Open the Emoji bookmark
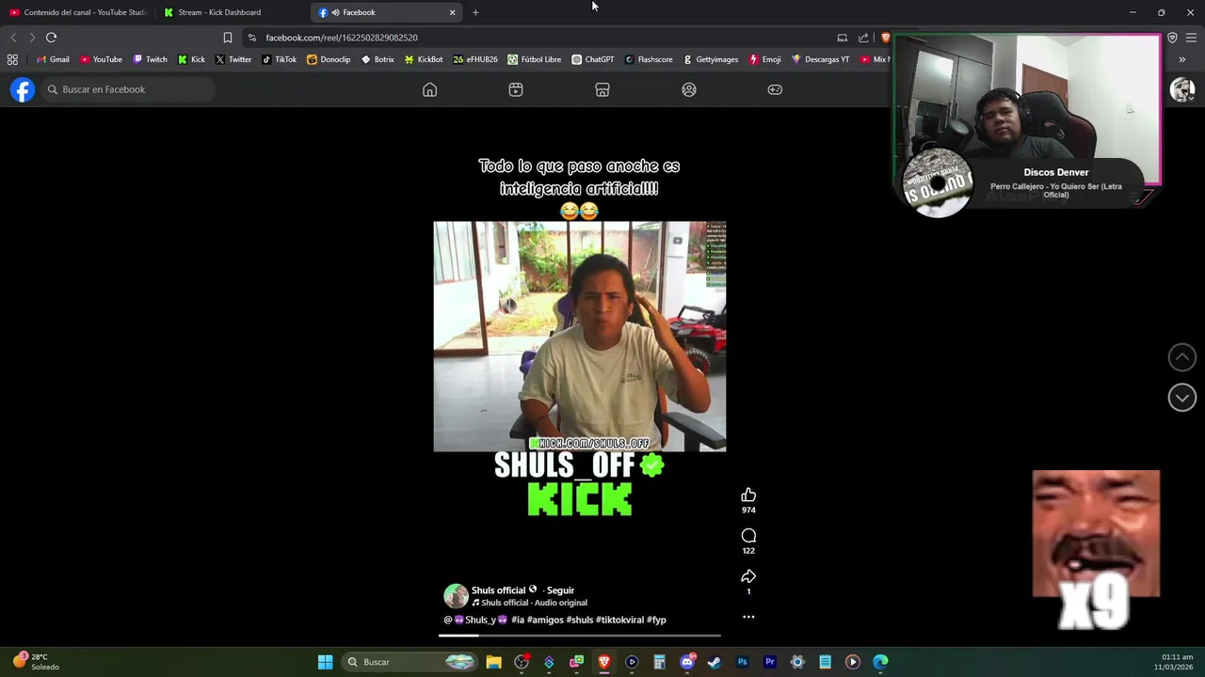 pos(765,59)
